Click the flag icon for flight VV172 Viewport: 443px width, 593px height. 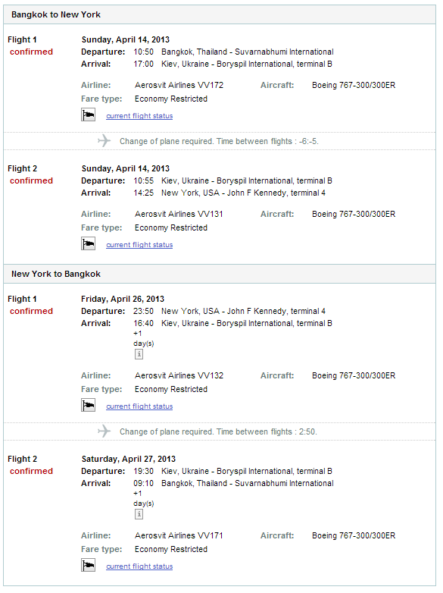click(88, 115)
